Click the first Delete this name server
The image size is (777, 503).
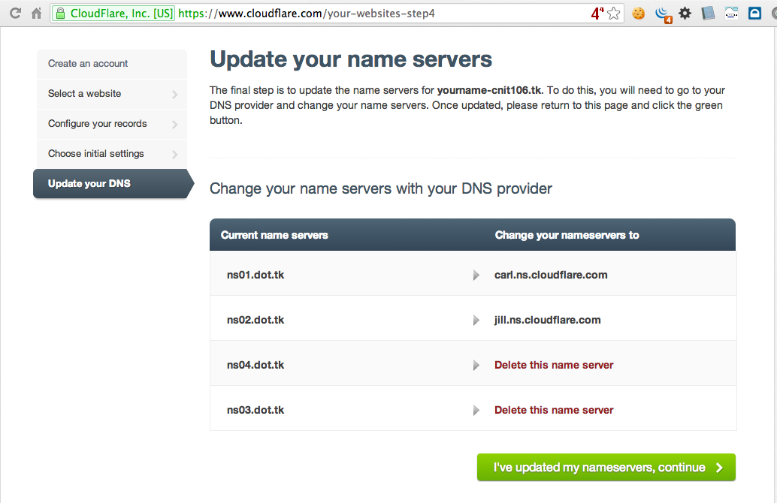tap(554, 366)
